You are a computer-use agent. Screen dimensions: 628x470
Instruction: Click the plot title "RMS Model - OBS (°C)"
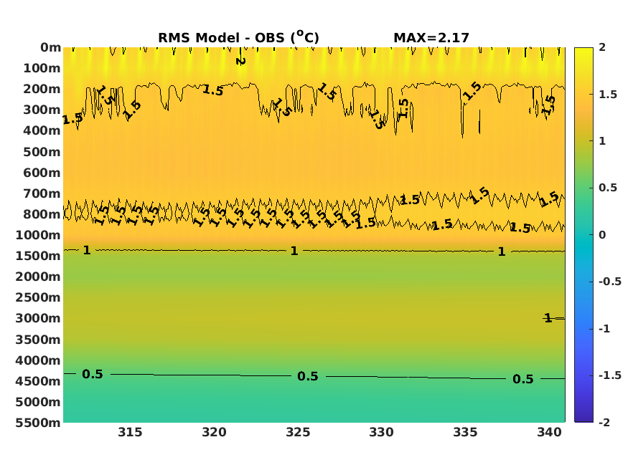[239, 37]
